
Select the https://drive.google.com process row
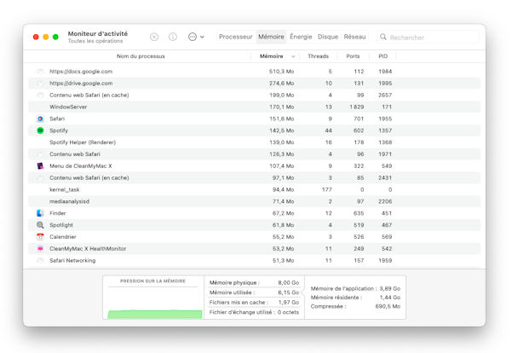click(x=254, y=84)
